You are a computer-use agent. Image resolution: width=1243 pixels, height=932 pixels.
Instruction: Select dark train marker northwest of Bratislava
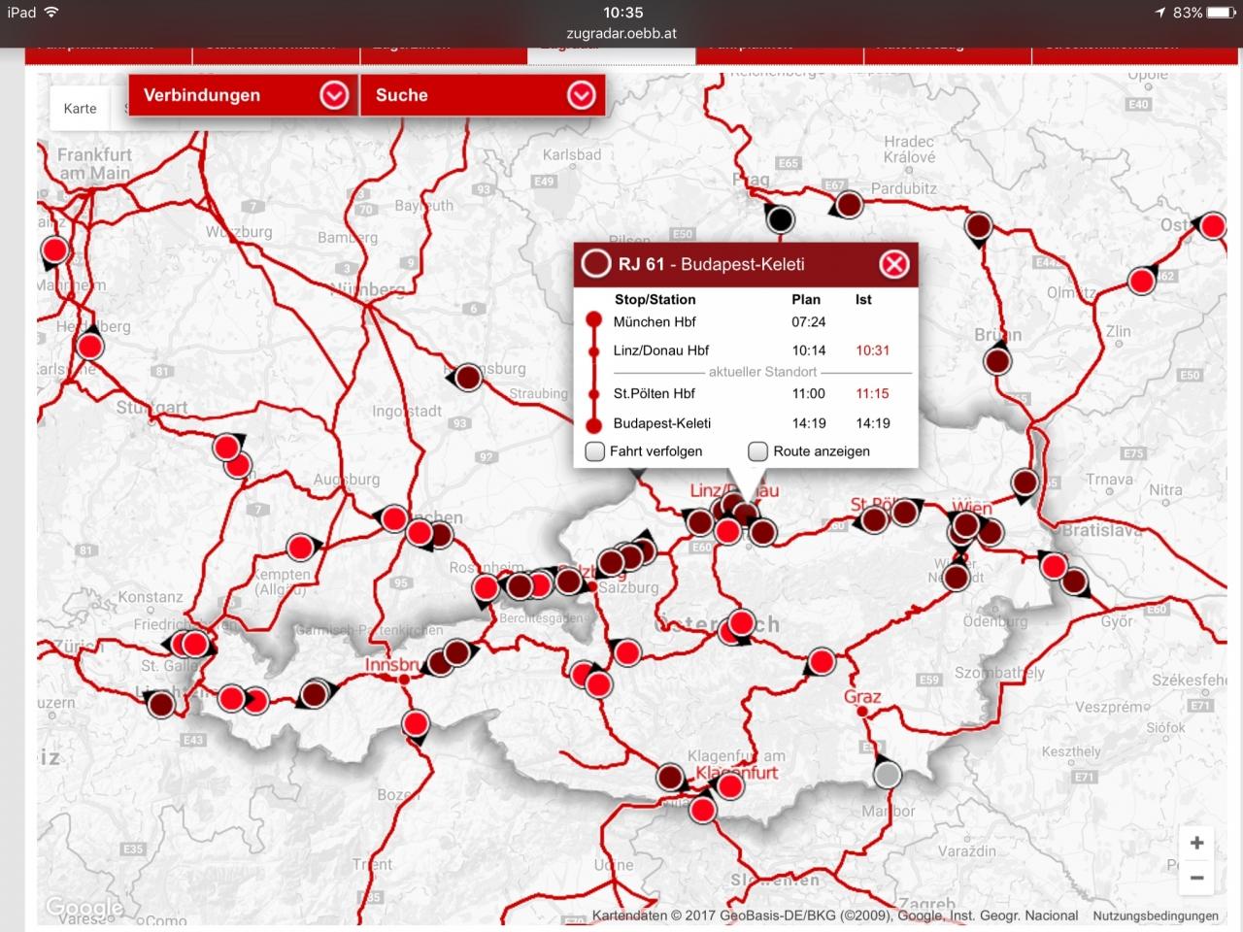click(x=1025, y=482)
